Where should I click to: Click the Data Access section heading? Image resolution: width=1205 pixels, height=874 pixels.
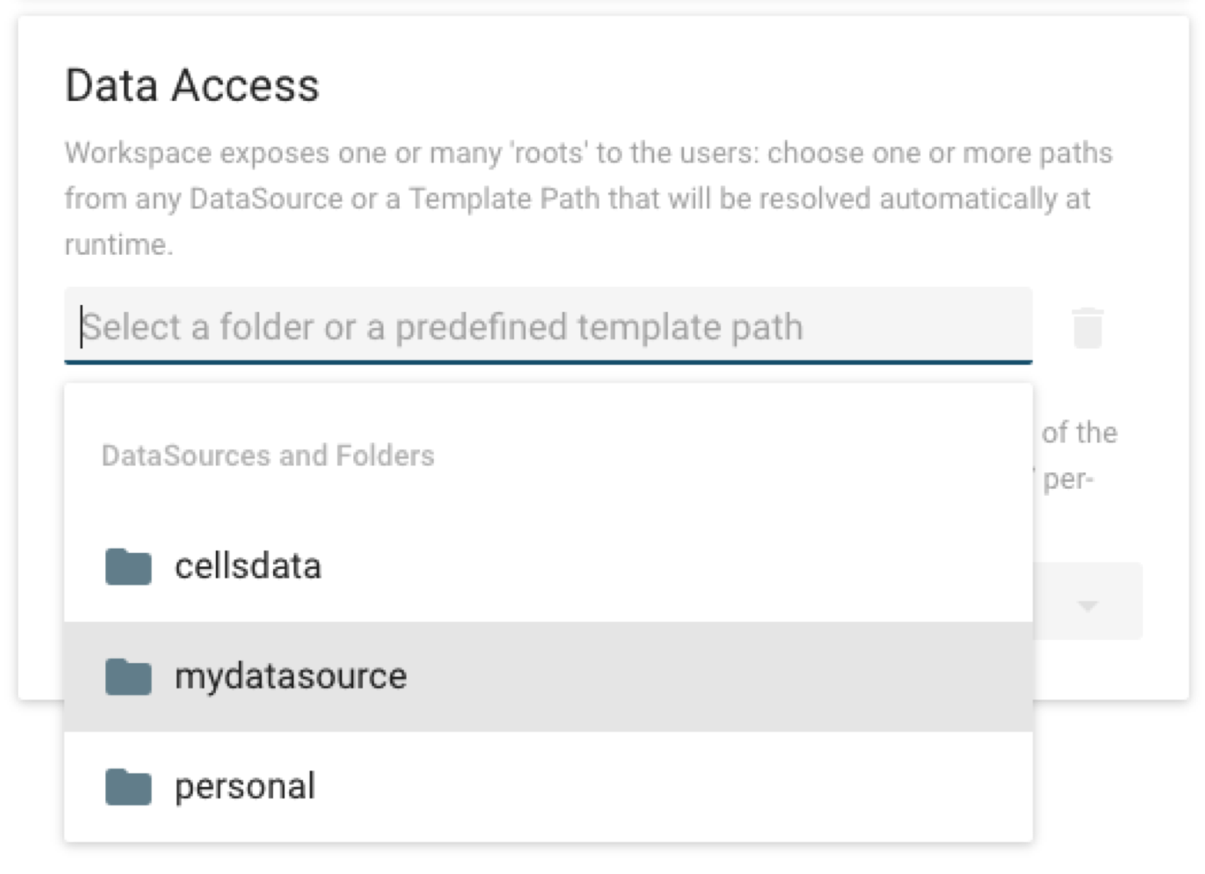pos(192,85)
